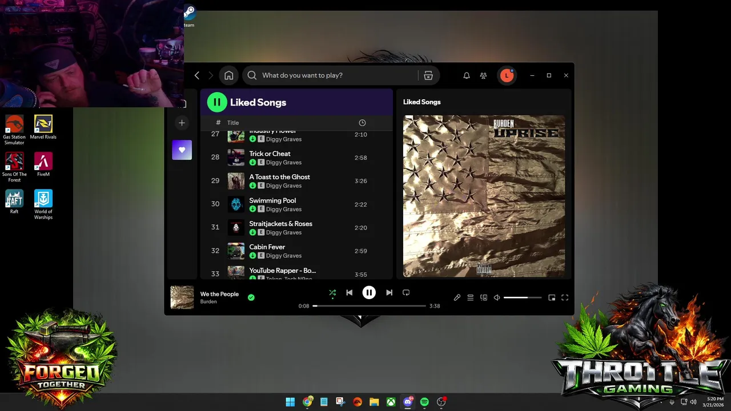Open Raft desktop icon
The width and height of the screenshot is (731, 411).
pyautogui.click(x=14, y=202)
